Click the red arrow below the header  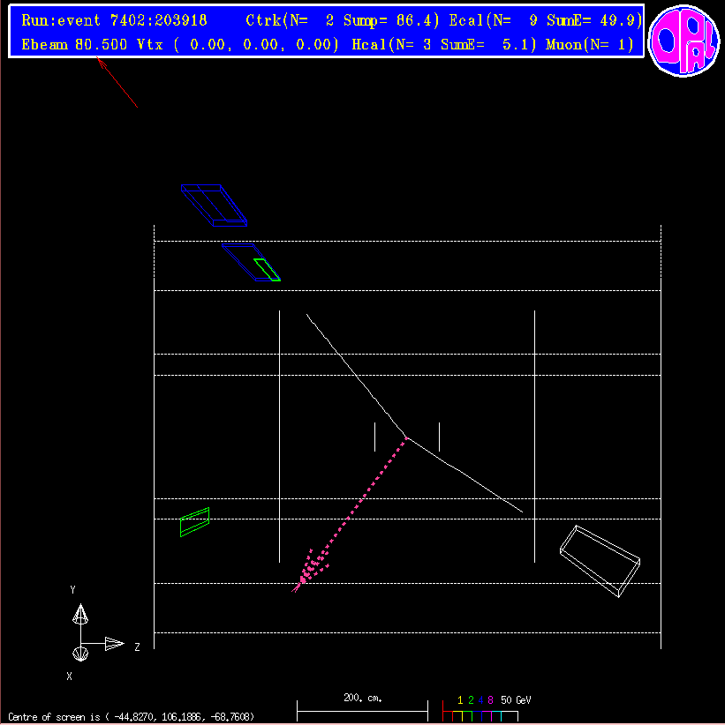pyautogui.click(x=117, y=83)
